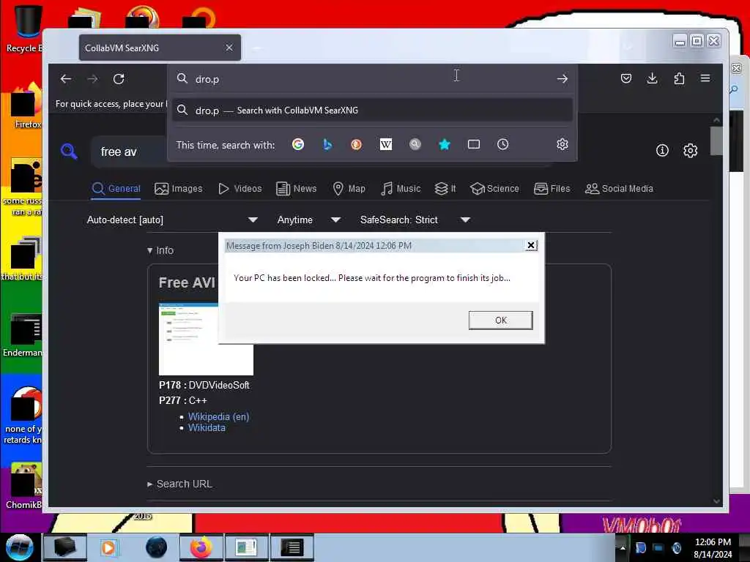
Task: Select the General search category
Action: 116,189
